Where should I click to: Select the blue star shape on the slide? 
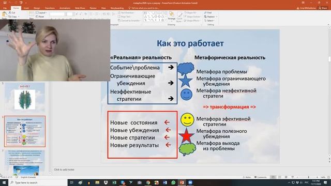[x=185, y=81]
